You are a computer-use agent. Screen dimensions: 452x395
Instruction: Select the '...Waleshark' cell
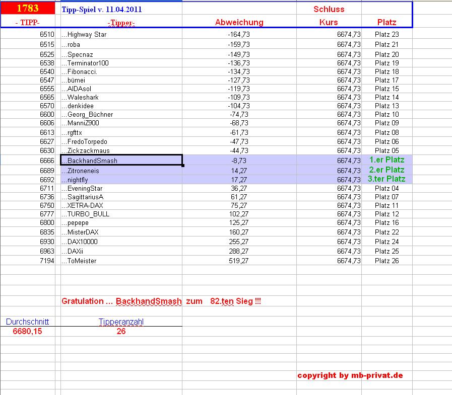point(121,97)
